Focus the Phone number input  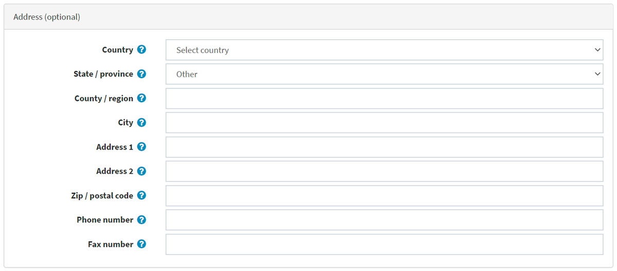384,220
